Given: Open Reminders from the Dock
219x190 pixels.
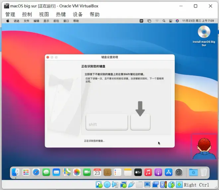Looking at the screenshot, I should [117, 172].
